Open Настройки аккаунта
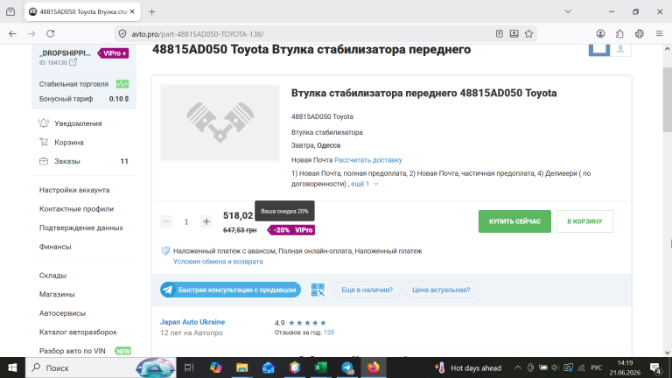Viewport: 672px width, 378px height. pos(74,190)
